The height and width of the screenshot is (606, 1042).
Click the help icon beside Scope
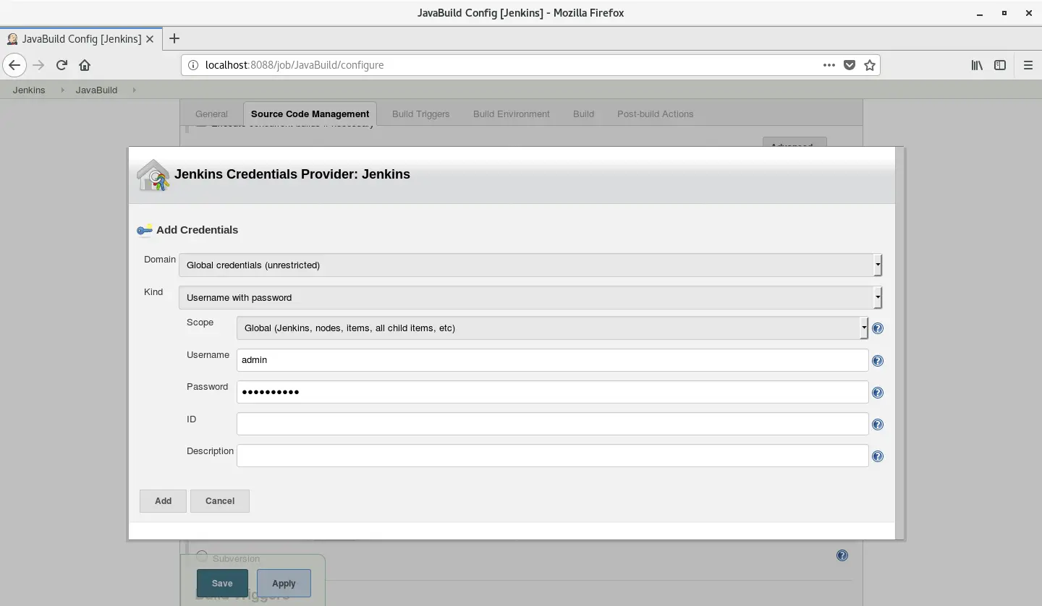(x=878, y=328)
